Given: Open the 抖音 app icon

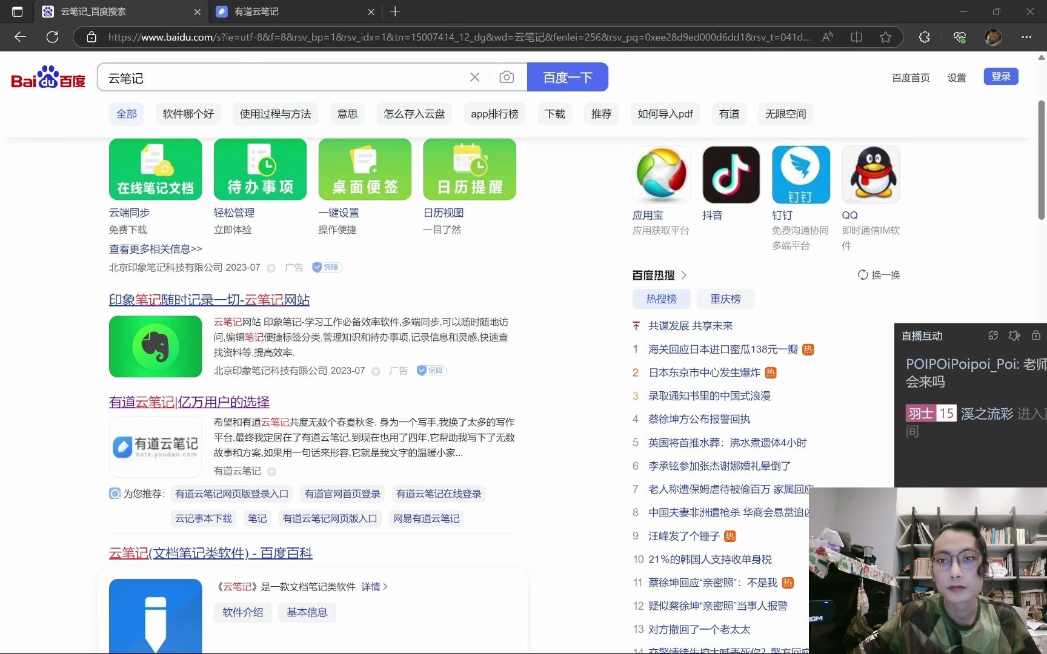Looking at the screenshot, I should 731,174.
